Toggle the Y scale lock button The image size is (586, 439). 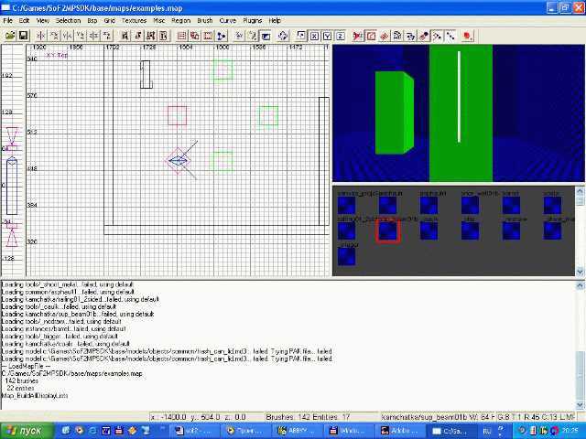328,36
